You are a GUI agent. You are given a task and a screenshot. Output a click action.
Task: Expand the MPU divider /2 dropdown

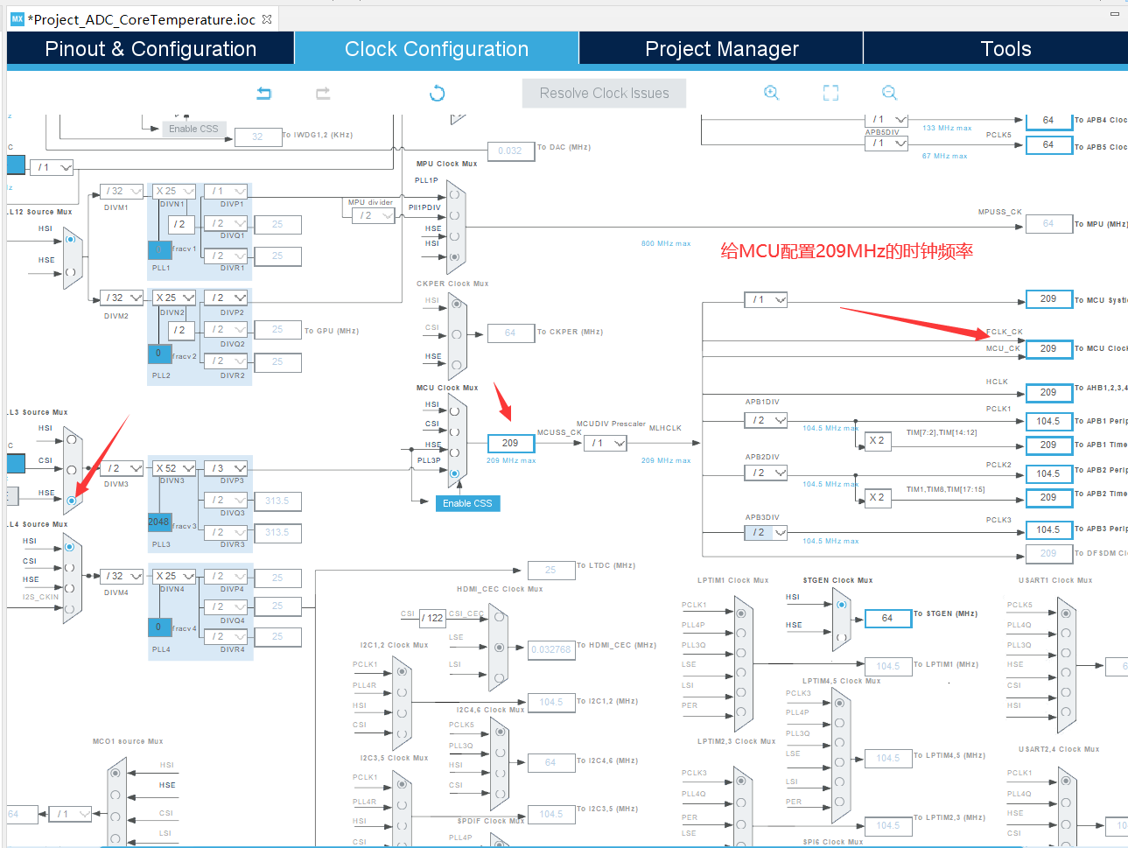coord(374,215)
